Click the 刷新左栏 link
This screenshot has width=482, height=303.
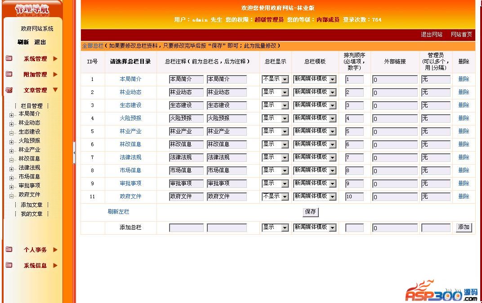tap(118, 212)
